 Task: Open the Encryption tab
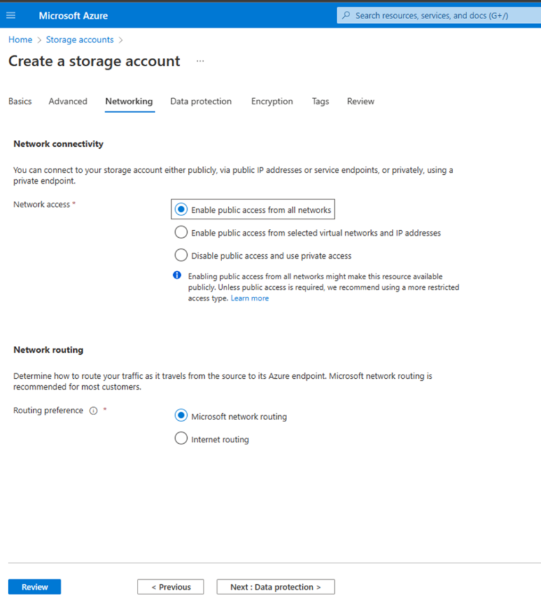(x=272, y=101)
